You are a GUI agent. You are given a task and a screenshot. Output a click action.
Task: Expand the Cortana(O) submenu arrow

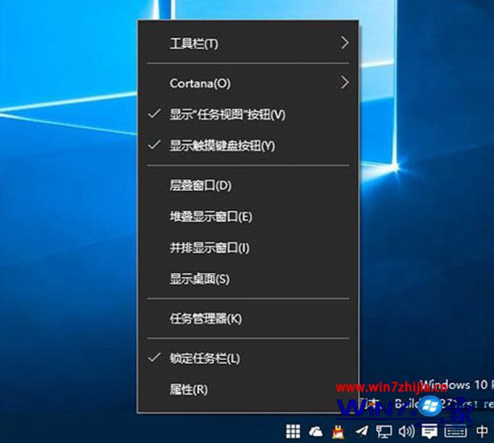tap(345, 82)
